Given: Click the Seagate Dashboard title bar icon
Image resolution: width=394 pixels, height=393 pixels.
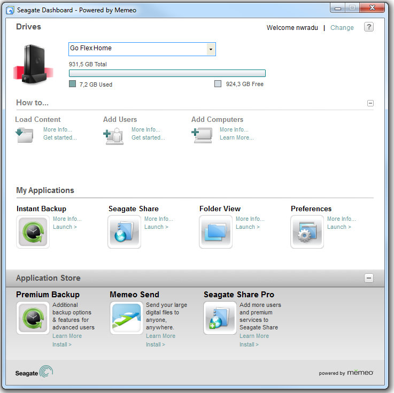Looking at the screenshot, I should [10, 10].
